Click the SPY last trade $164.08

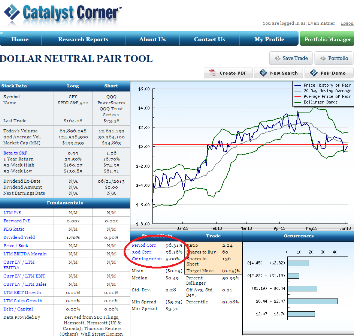click(x=73, y=121)
